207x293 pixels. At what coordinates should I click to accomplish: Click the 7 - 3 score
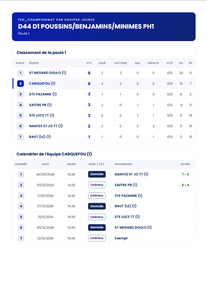[x=185, y=174]
